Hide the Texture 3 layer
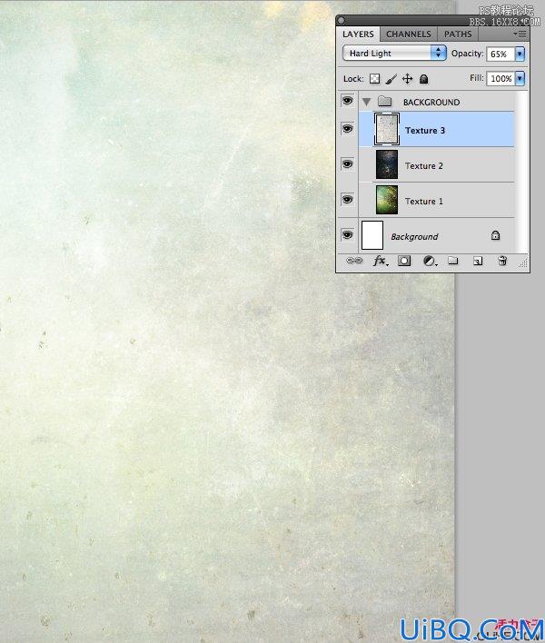The image size is (545, 643). point(348,129)
